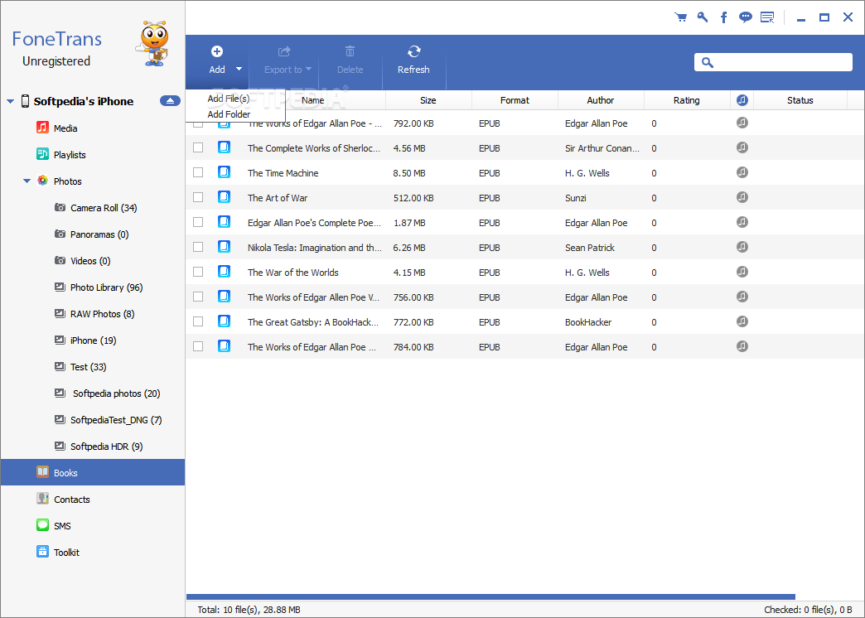Screen dimensions: 865x618
Task: Sort by the Rating column header
Action: [687, 100]
